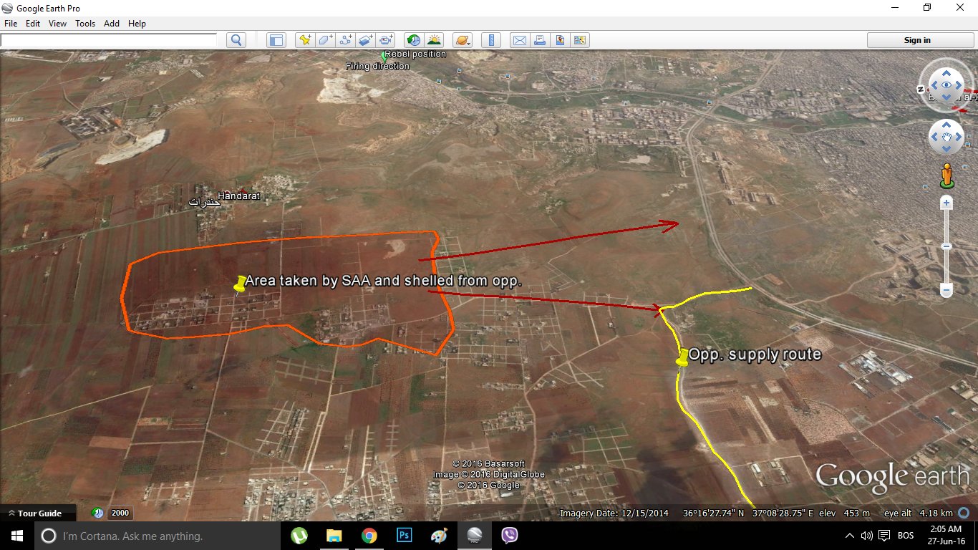Open Photoshop from the taskbar
This screenshot has width=978, height=550.
(404, 536)
